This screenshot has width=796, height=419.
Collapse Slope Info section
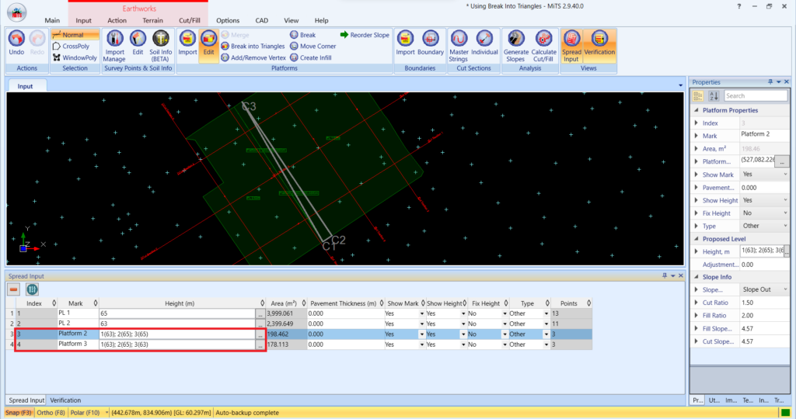pos(696,277)
